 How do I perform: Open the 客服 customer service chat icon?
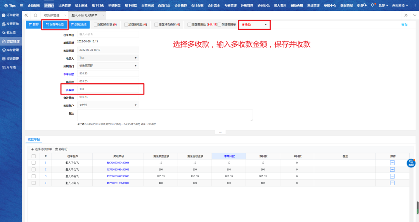(x=411, y=163)
